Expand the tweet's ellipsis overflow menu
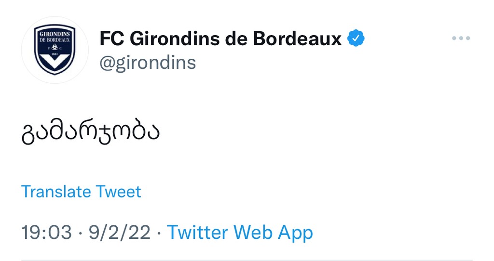Viewport: 494px width, 261px height. pos(461,39)
